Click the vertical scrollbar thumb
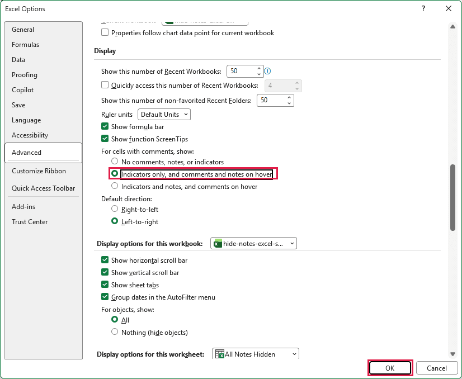The image size is (462, 379). [453, 198]
